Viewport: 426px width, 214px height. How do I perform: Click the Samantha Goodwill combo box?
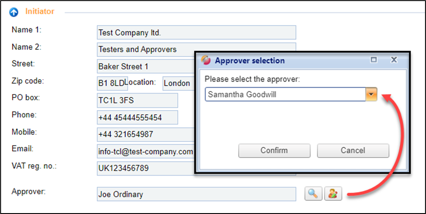[285, 94]
